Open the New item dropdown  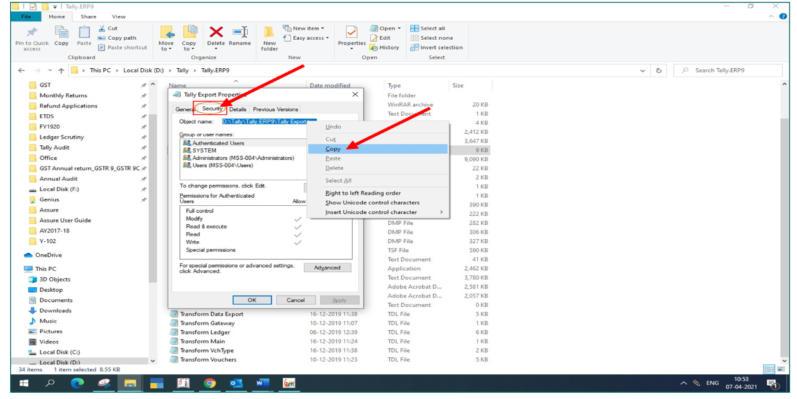click(303, 28)
